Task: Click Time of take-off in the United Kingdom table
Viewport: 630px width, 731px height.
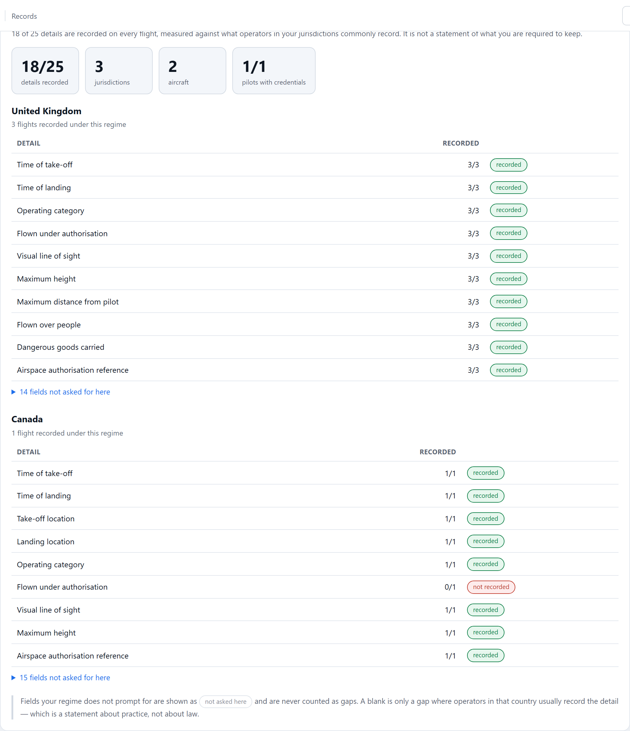Action: 45,165
